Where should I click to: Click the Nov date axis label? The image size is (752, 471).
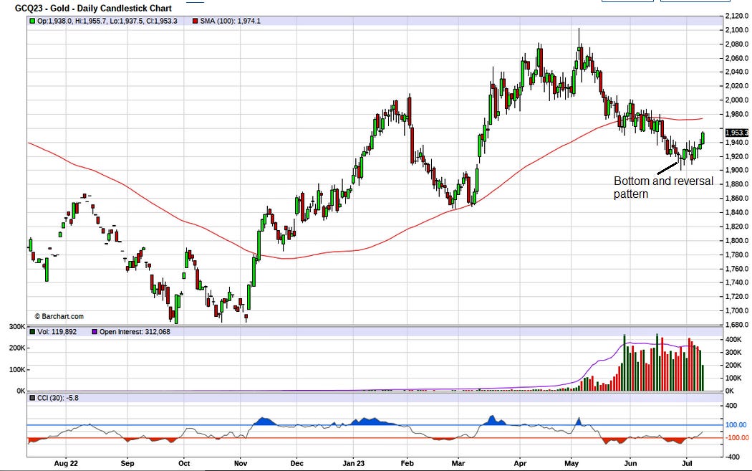click(x=240, y=463)
